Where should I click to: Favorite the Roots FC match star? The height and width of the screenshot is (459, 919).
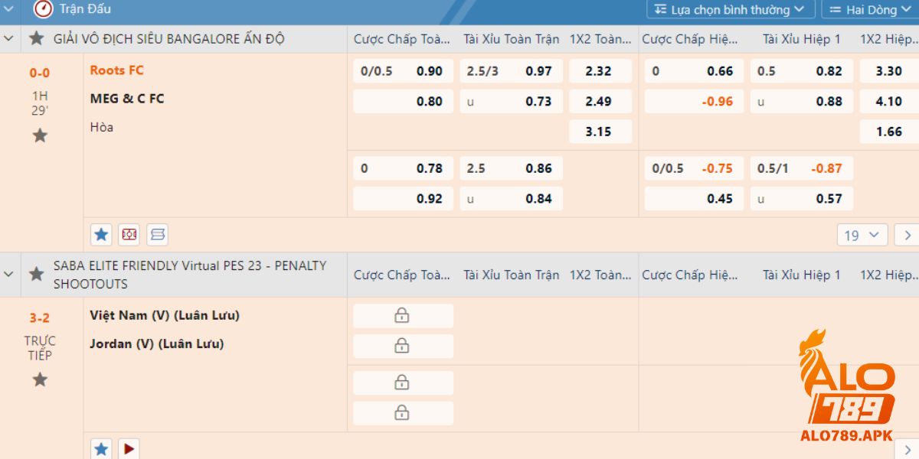[40, 135]
